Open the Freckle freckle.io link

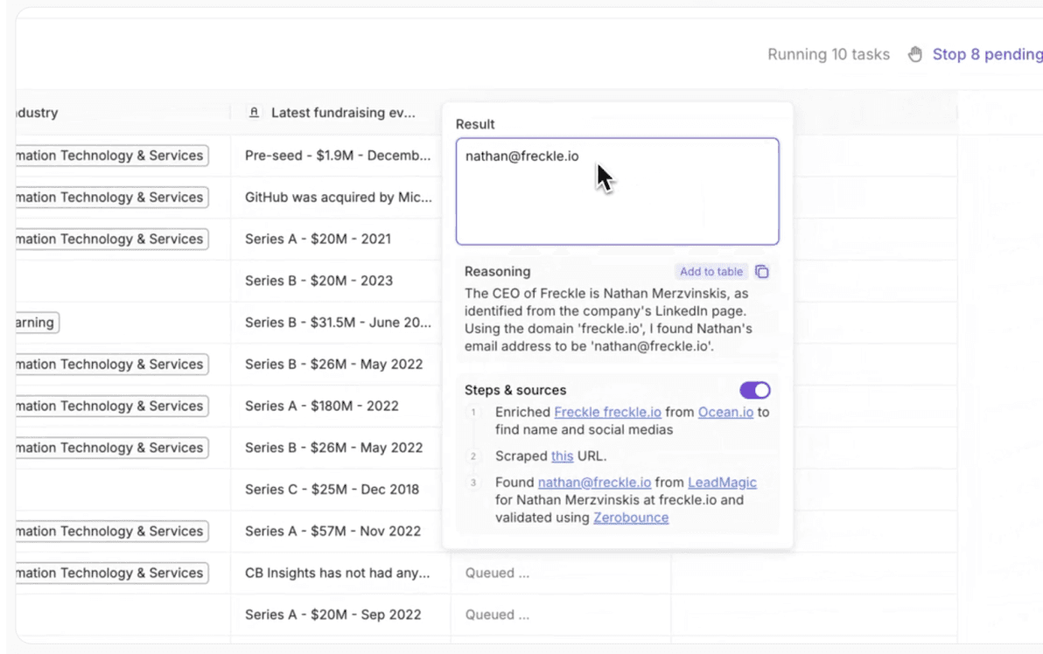pyautogui.click(x=607, y=412)
